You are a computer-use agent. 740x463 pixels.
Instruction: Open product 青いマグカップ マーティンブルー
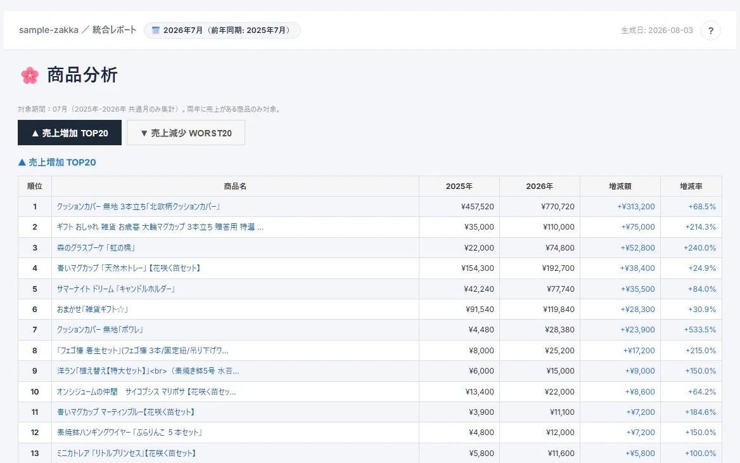[x=126, y=412]
